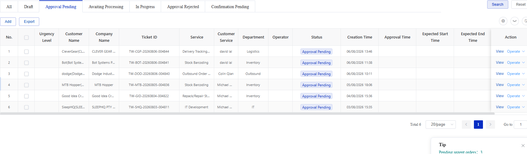Click the Add button
This screenshot has width=527, height=154.
8,22
